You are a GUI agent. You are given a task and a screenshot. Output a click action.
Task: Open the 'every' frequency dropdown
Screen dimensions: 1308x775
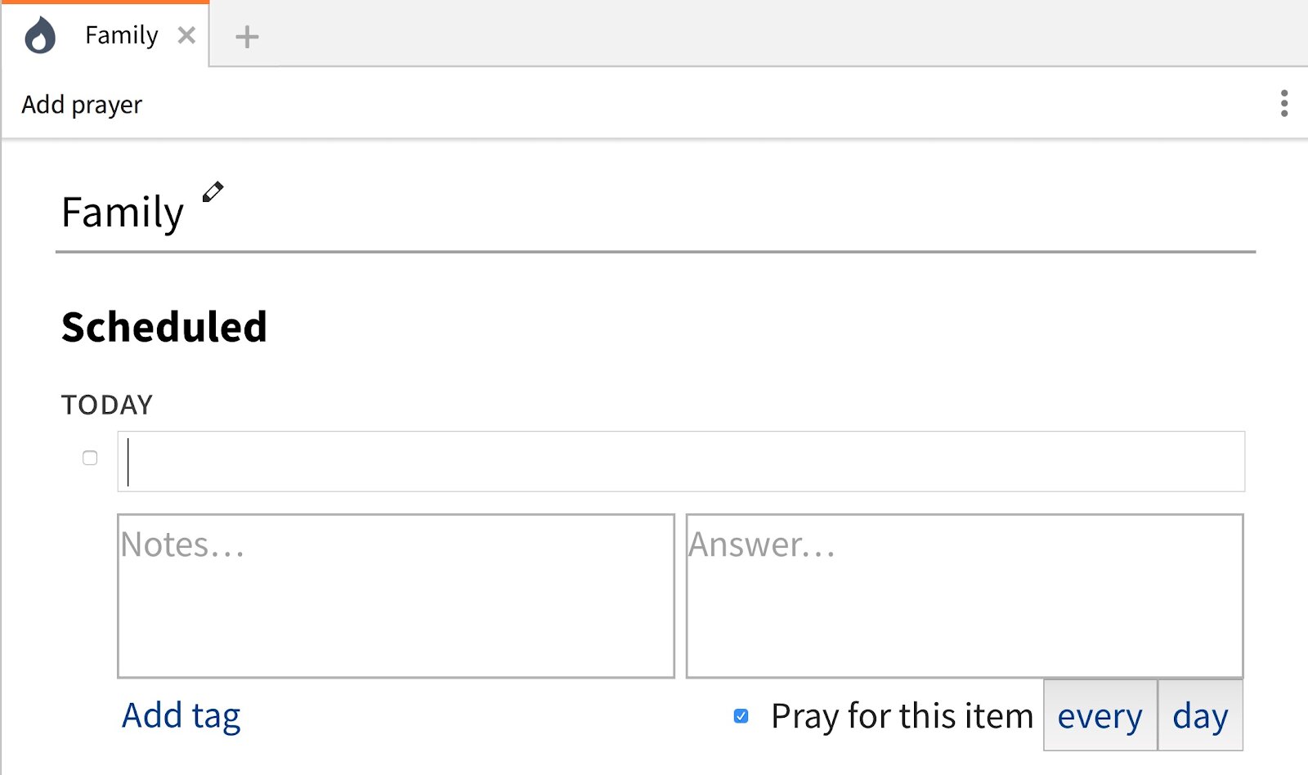(x=1100, y=715)
